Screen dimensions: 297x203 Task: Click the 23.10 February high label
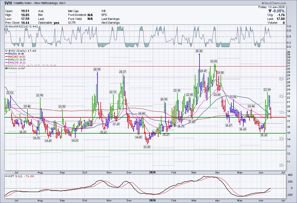coord(177,90)
